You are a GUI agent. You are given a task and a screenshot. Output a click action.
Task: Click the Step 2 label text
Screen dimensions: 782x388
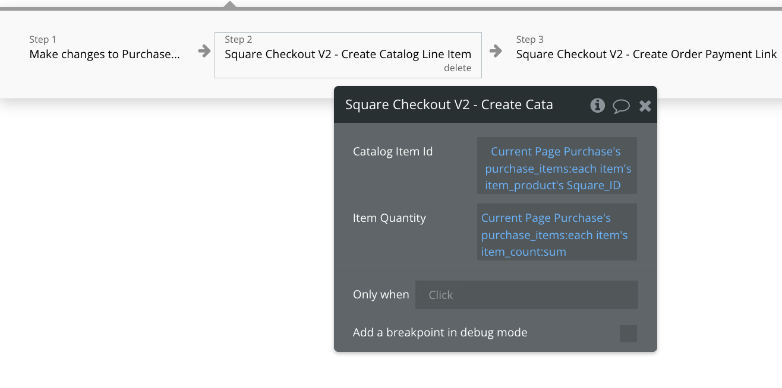pos(238,40)
